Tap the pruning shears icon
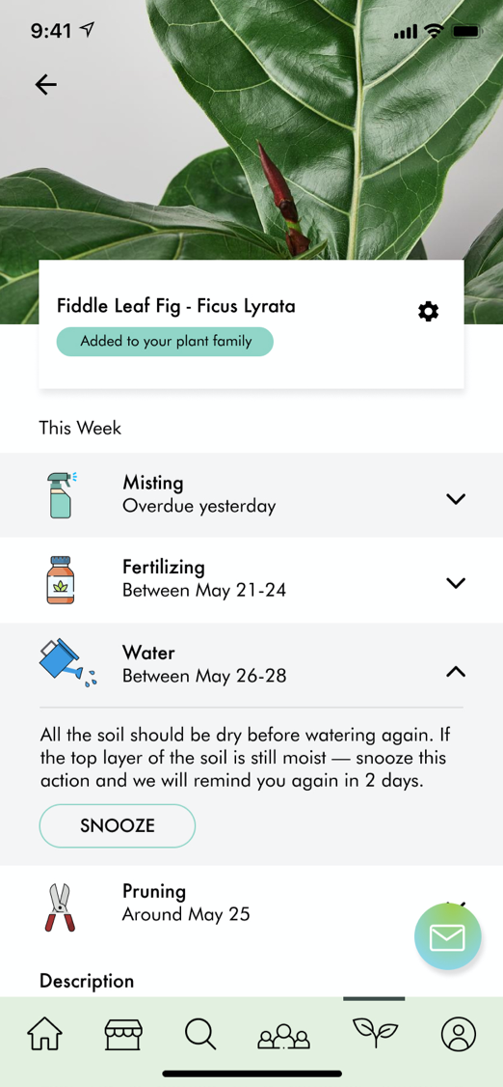503x1087 pixels. (x=60, y=906)
